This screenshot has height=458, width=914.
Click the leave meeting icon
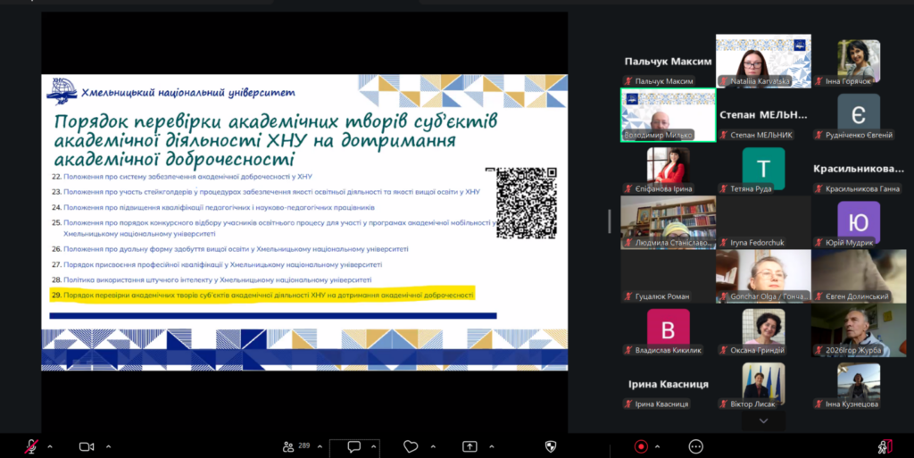[885, 447]
